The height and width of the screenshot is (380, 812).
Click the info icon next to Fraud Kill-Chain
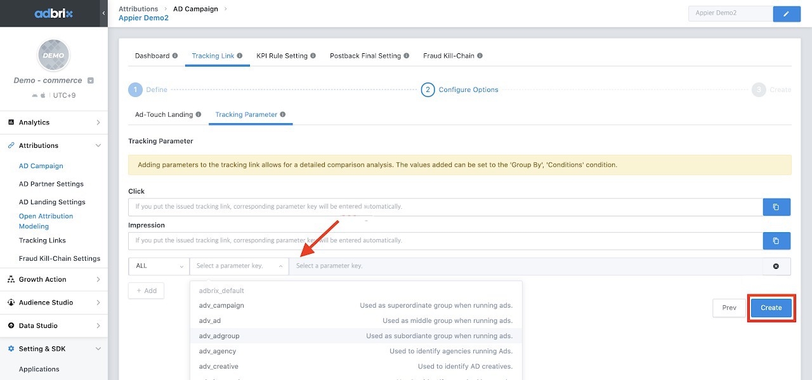pos(480,56)
